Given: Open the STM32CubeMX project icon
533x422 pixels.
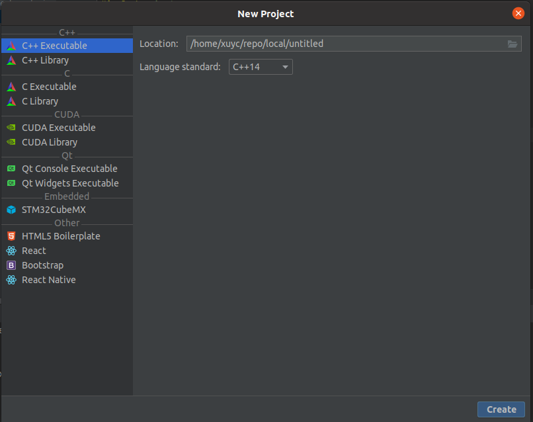Looking at the screenshot, I should click(x=11, y=209).
